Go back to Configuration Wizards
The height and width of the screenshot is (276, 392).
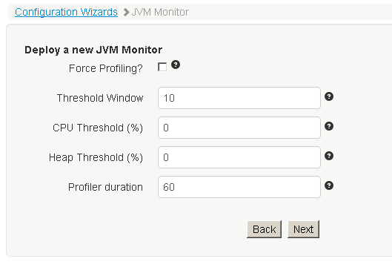[x=66, y=12]
